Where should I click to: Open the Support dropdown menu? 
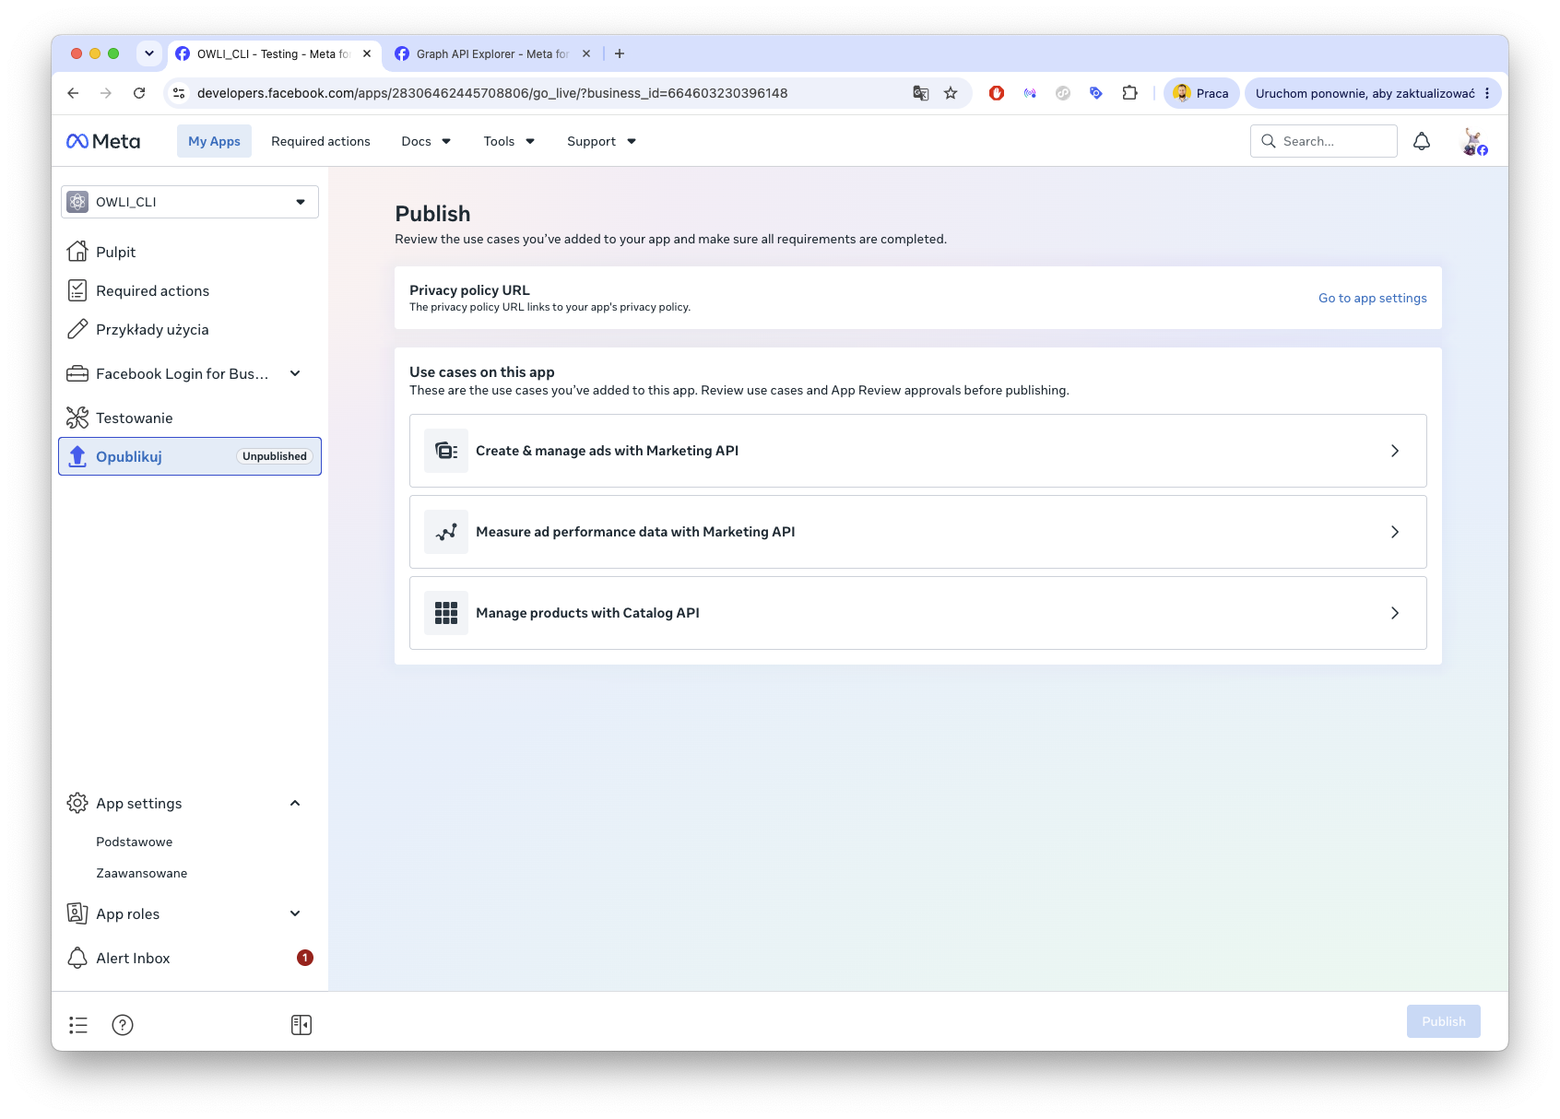coord(601,141)
